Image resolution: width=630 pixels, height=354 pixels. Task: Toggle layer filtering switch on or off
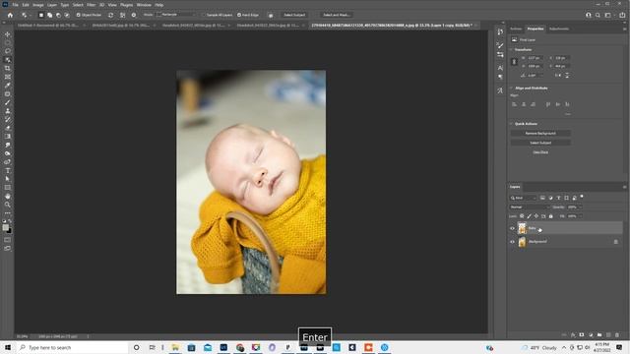click(582, 197)
